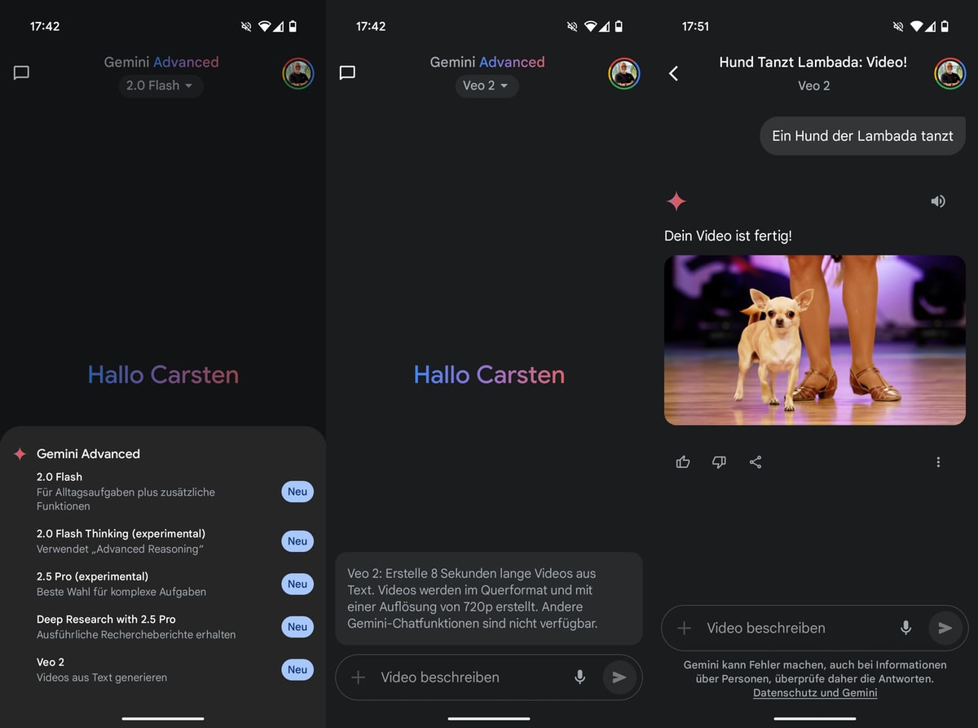Like the response with thumbs up
The height and width of the screenshot is (728, 978).
point(683,462)
